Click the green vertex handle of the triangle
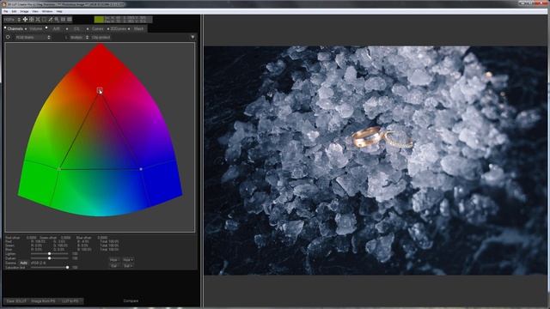The width and height of the screenshot is (550, 309). pyautogui.click(x=59, y=169)
